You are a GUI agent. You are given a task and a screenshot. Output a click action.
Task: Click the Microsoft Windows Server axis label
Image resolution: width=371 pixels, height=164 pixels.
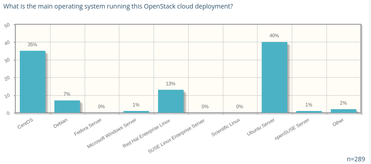point(112,133)
